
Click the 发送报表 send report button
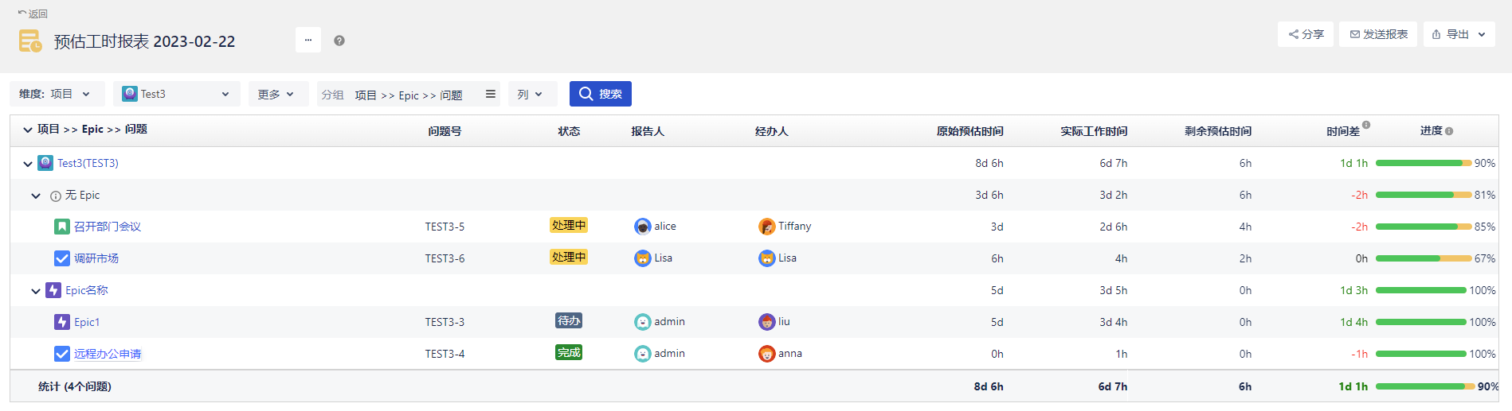tap(1378, 34)
